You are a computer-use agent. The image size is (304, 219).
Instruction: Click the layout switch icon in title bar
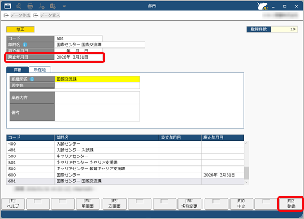coord(53,6)
